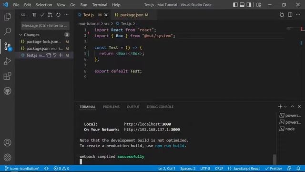Screen dimensions: 305x172
Task: Click Ln 2, Col 1 in status bar
Action: [x=167, y=169]
